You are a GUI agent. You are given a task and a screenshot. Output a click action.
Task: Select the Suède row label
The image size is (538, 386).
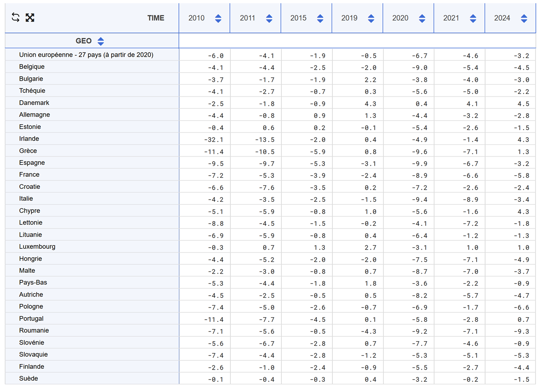coord(29,378)
